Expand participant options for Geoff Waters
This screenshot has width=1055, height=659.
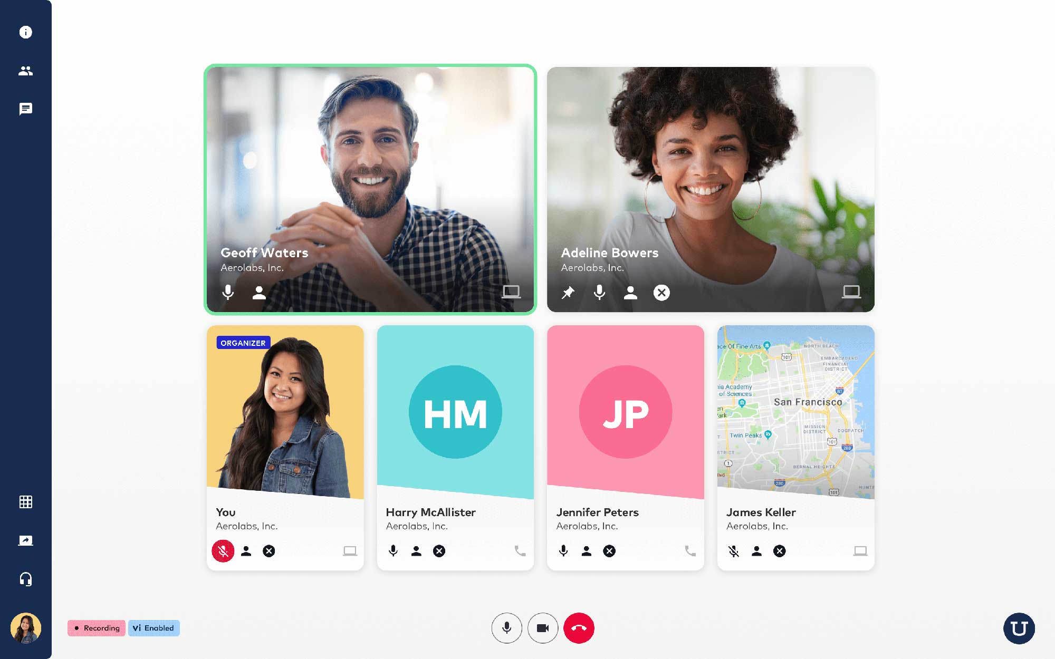(x=259, y=292)
